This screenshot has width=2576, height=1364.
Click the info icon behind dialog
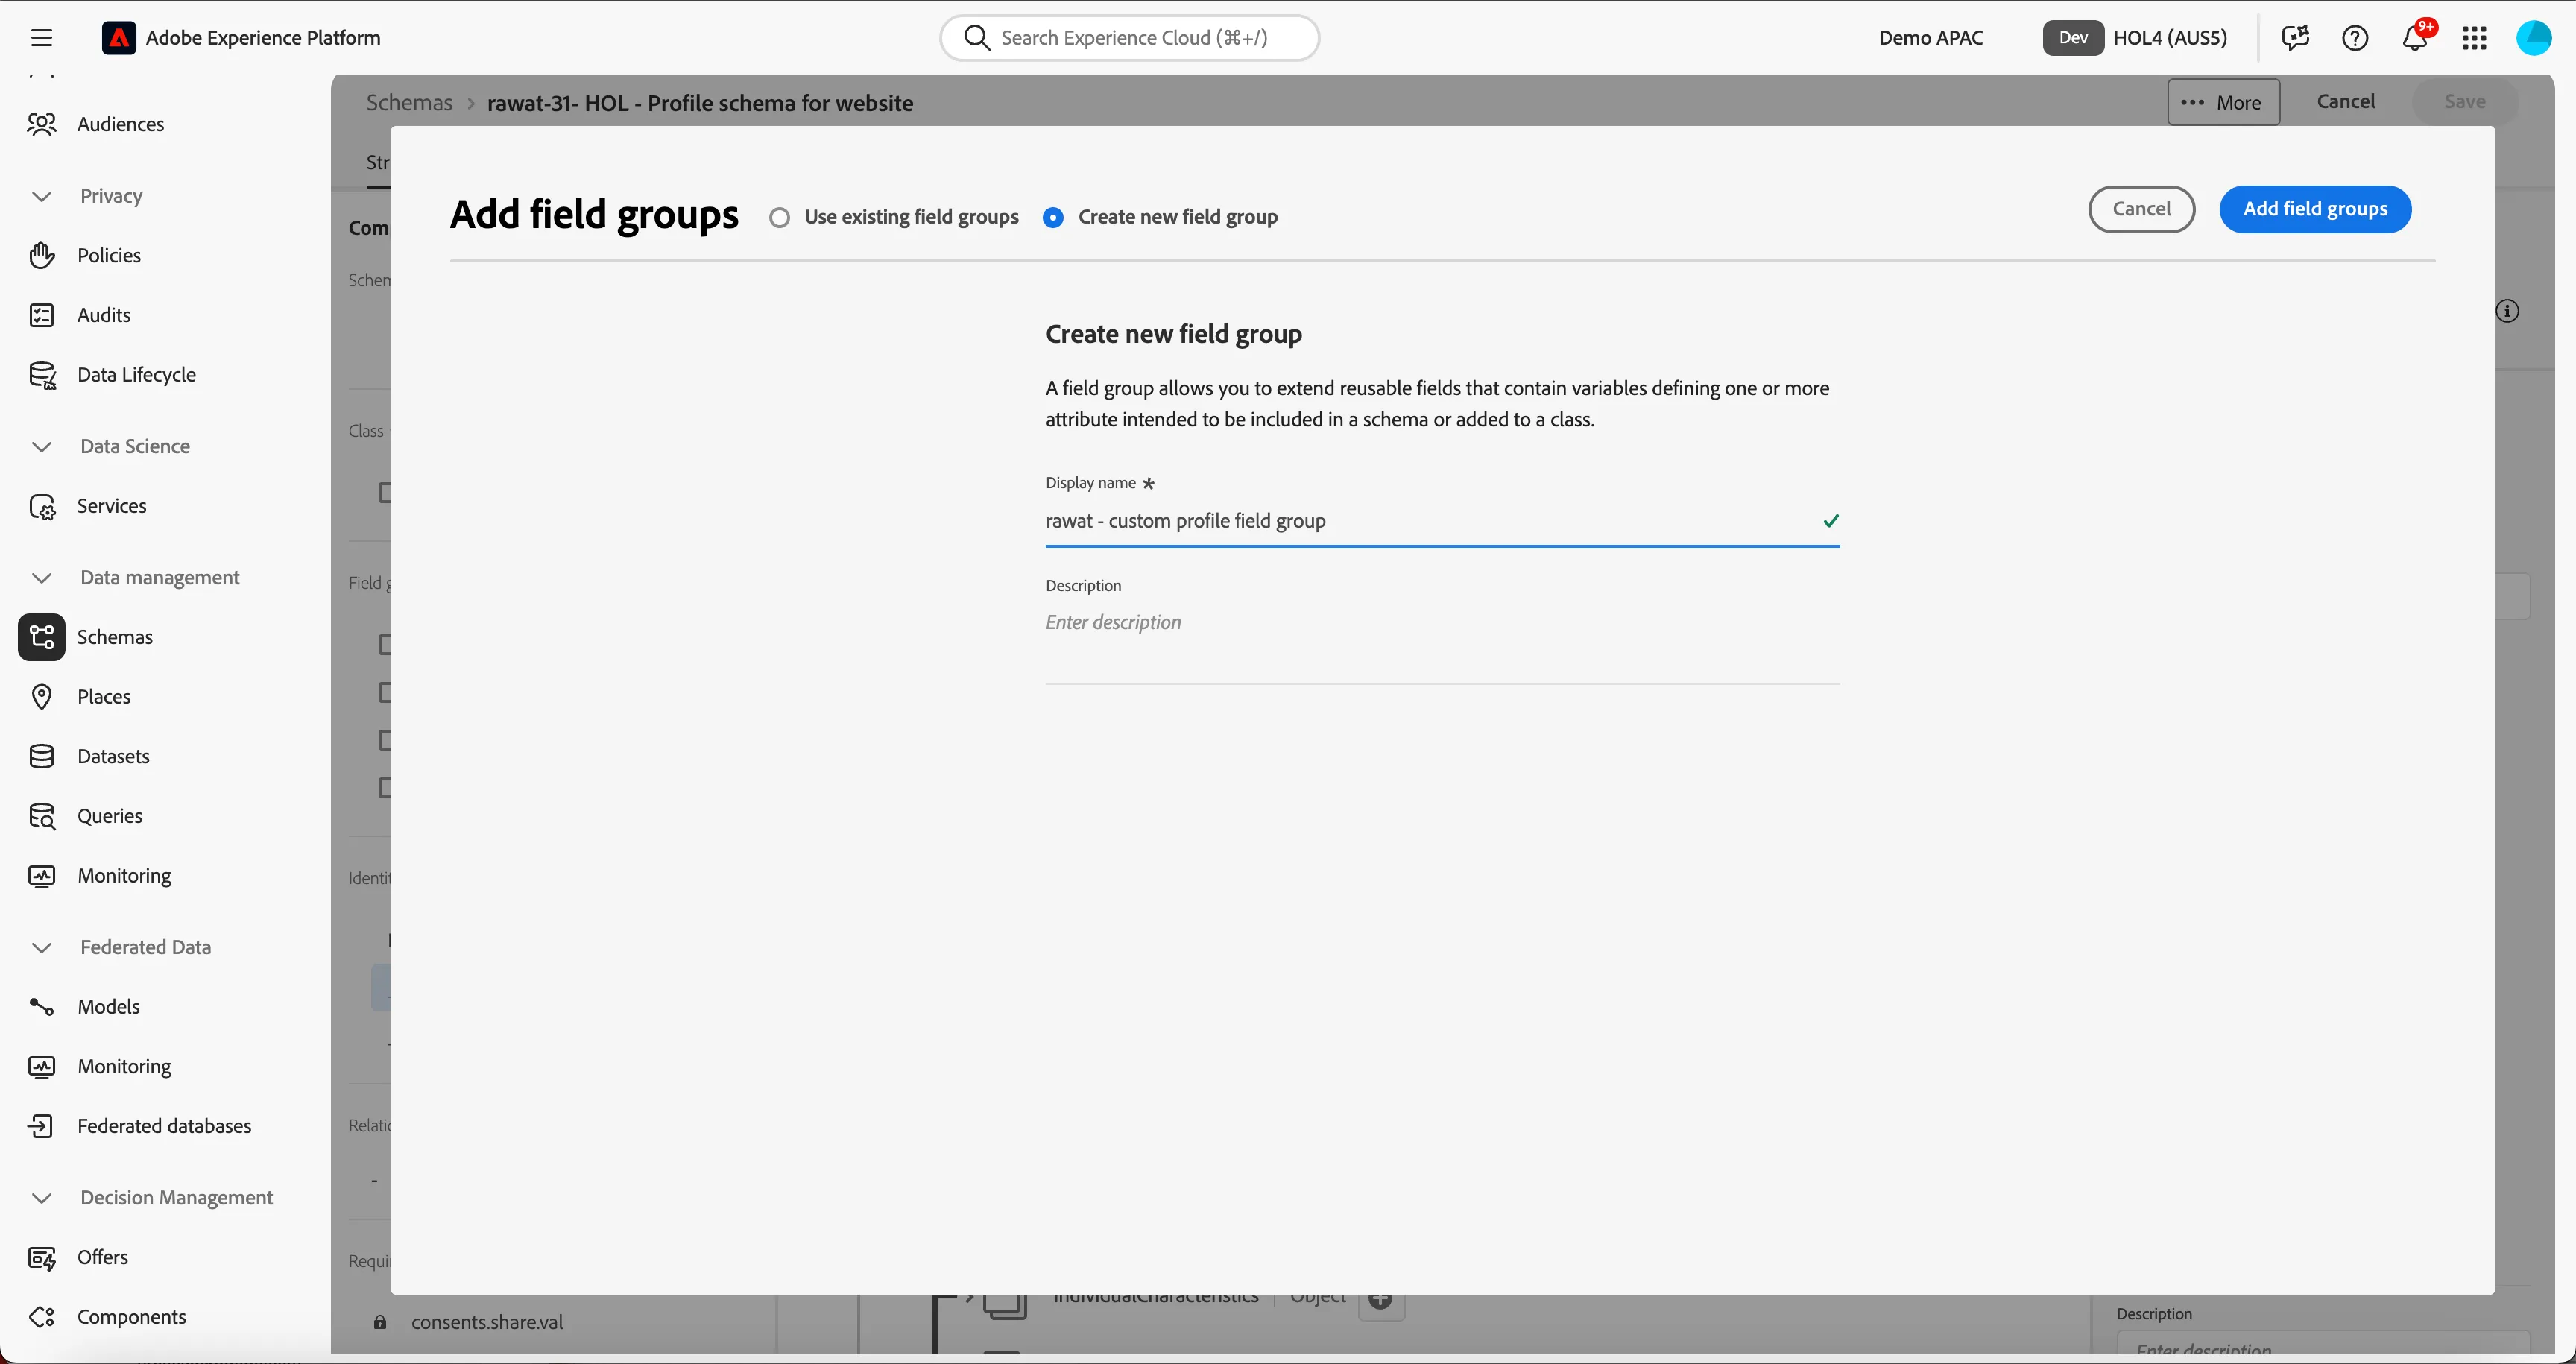pyautogui.click(x=2507, y=311)
